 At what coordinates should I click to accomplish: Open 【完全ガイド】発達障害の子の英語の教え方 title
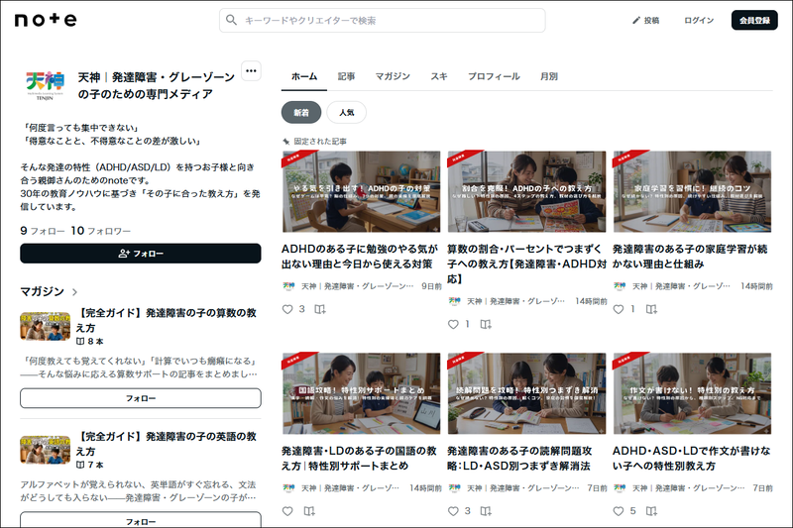pos(167,443)
